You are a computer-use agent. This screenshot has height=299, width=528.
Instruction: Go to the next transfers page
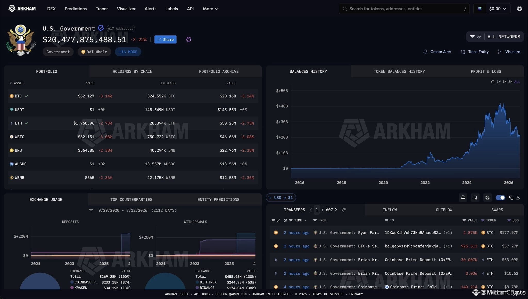coord(336,210)
